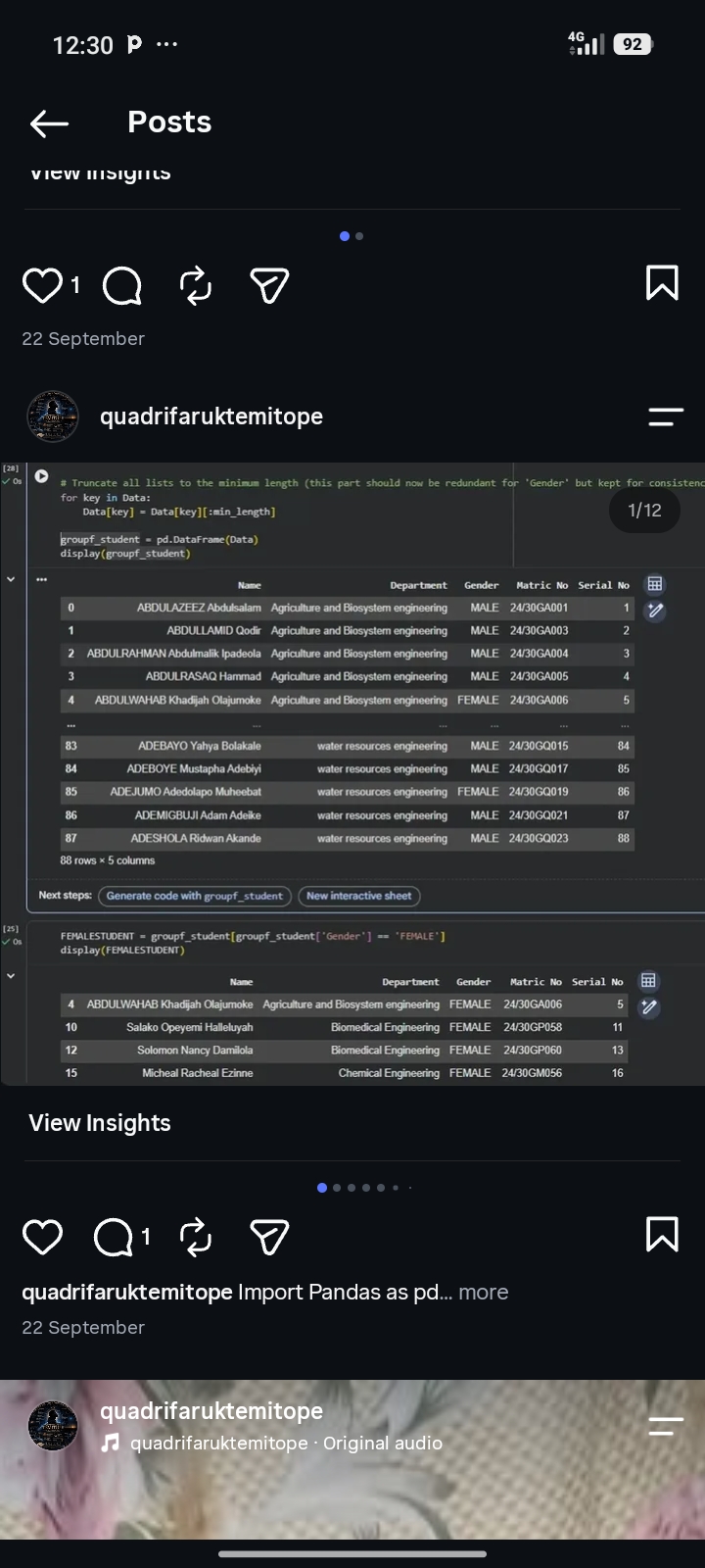Tap the battery indicator showing 92

click(x=634, y=44)
